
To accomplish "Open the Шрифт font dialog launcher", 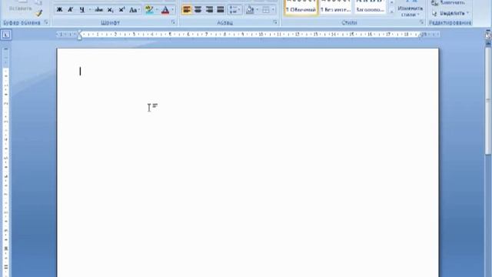I will tap(173, 22).
